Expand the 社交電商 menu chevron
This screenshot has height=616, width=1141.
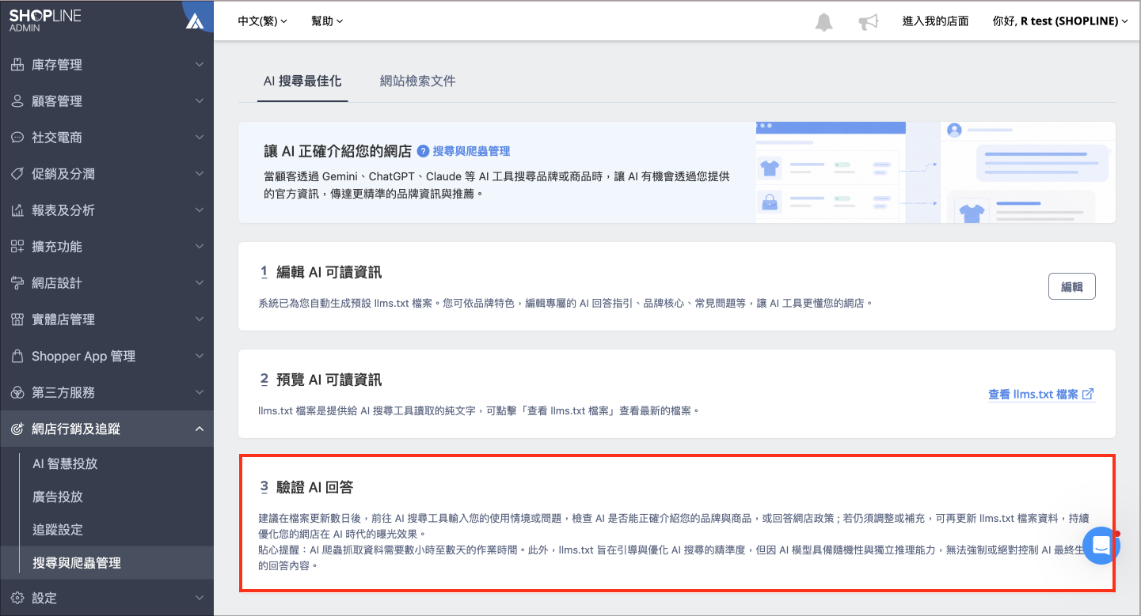pos(200,138)
